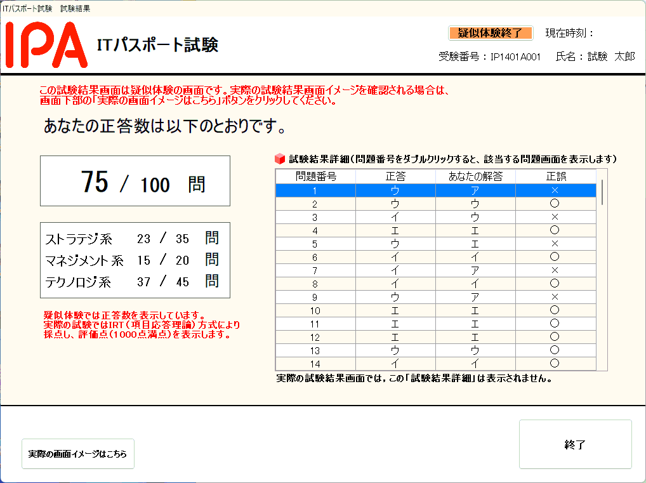Click the IPA logo
Viewport: 646px width, 483px height.
click(46, 44)
